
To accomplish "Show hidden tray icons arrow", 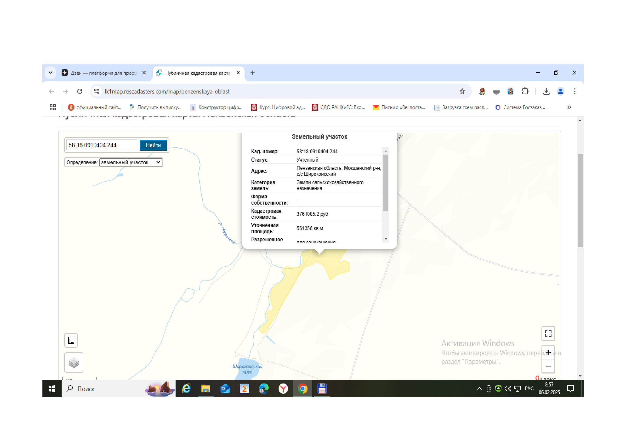I will (x=479, y=389).
